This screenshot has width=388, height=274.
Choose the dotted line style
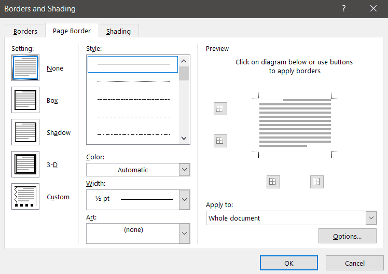pos(133,81)
